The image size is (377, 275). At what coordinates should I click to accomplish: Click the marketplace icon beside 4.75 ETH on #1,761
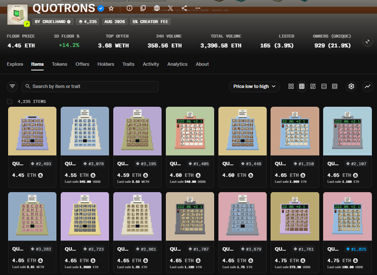point(303,261)
